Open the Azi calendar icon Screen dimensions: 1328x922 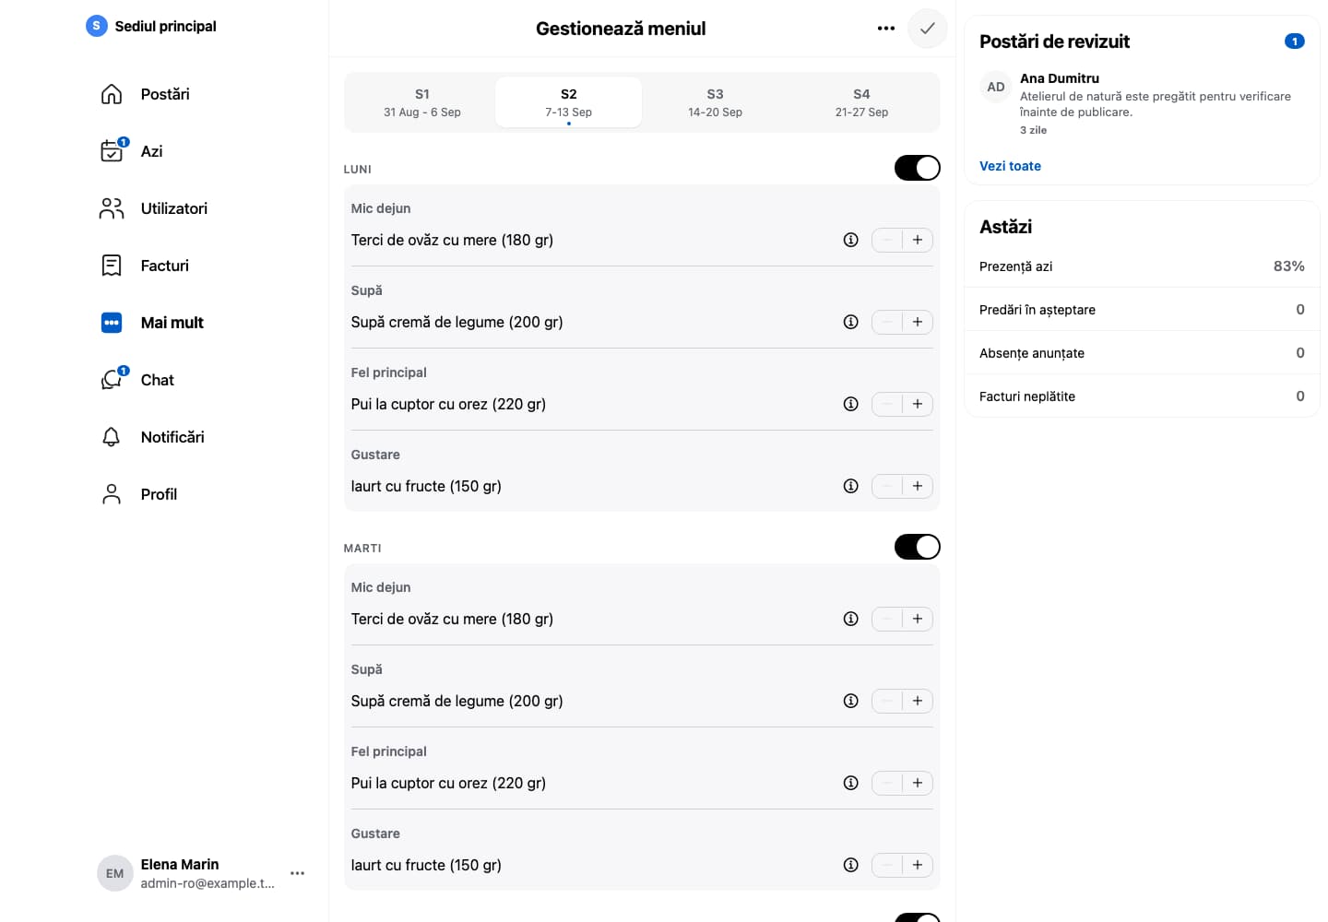tap(112, 151)
